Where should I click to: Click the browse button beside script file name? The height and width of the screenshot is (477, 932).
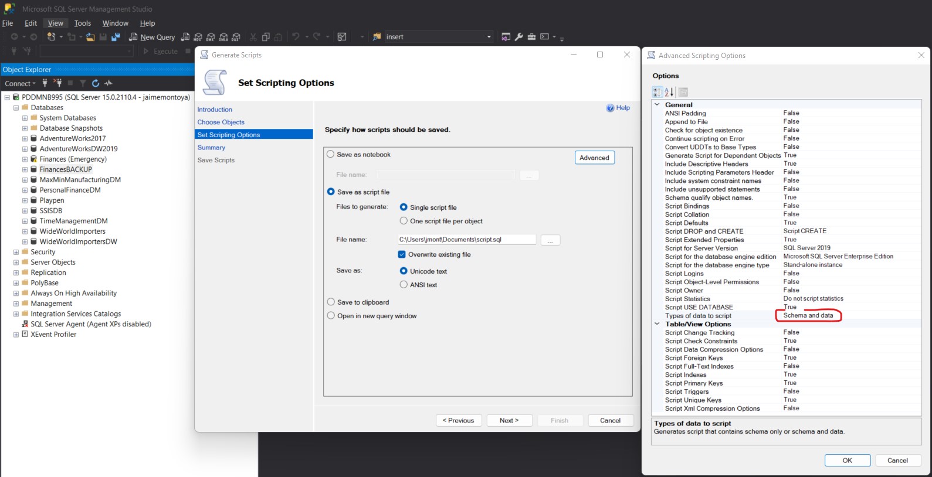(x=550, y=240)
